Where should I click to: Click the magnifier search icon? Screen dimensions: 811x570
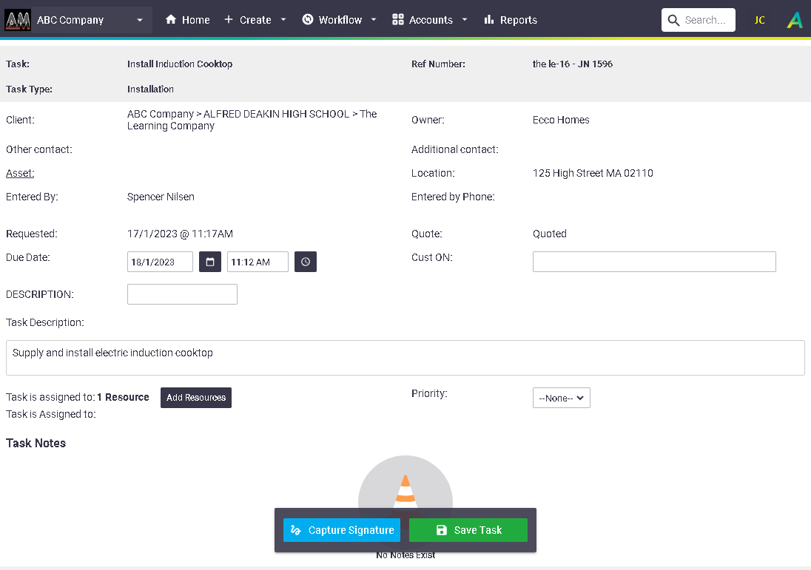tap(673, 20)
